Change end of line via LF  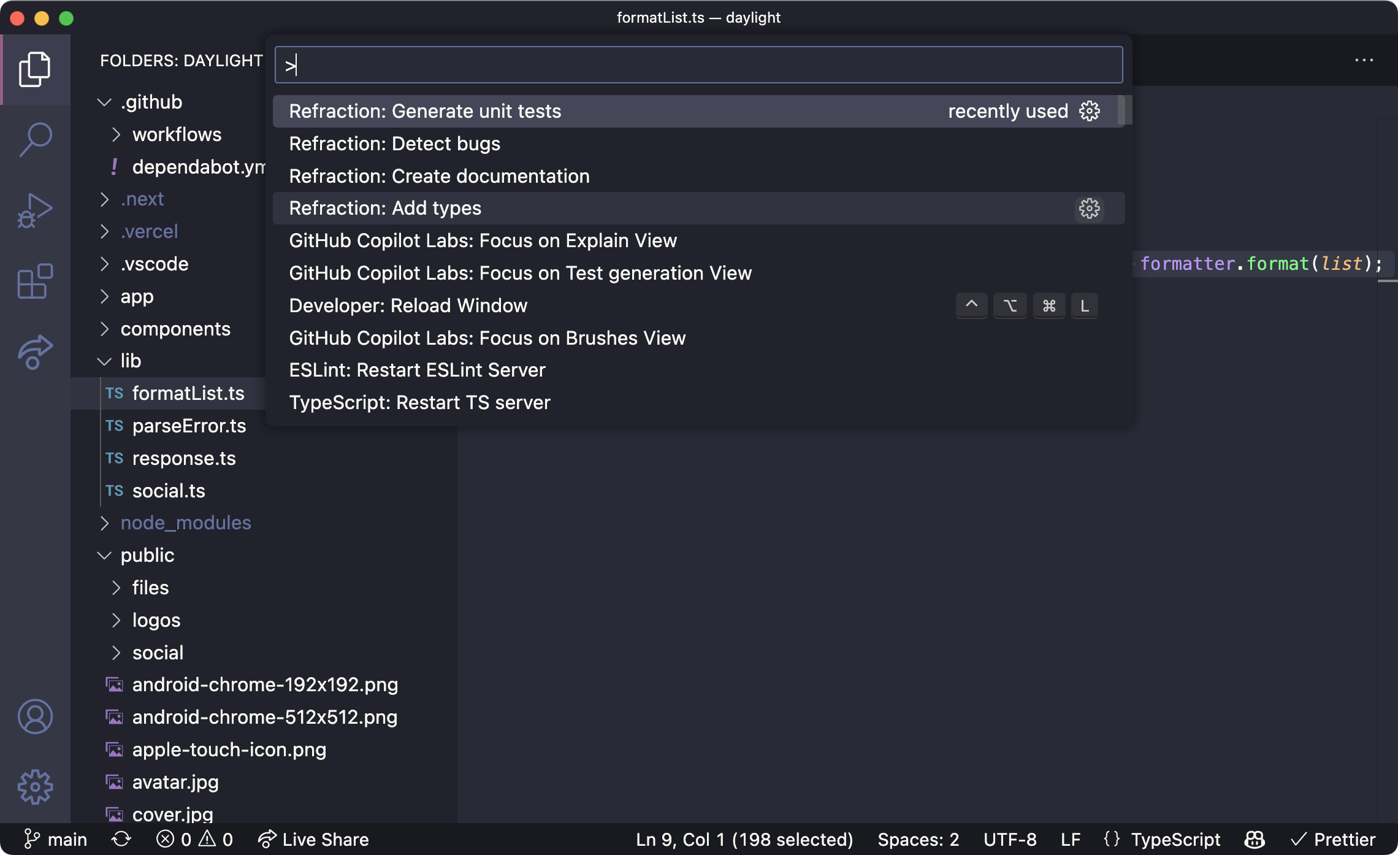(1071, 839)
